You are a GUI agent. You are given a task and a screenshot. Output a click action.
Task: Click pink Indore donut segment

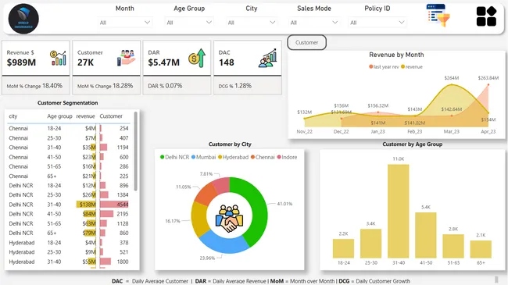(x=223, y=185)
